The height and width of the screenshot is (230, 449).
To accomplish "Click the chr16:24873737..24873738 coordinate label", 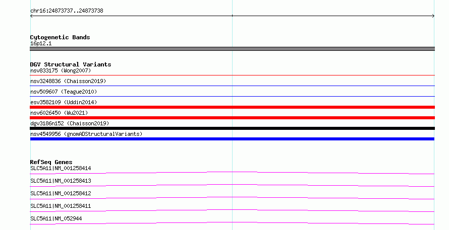I will [67, 11].
